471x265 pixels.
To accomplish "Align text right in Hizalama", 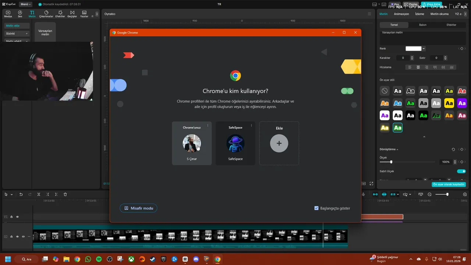I will tap(426, 67).
